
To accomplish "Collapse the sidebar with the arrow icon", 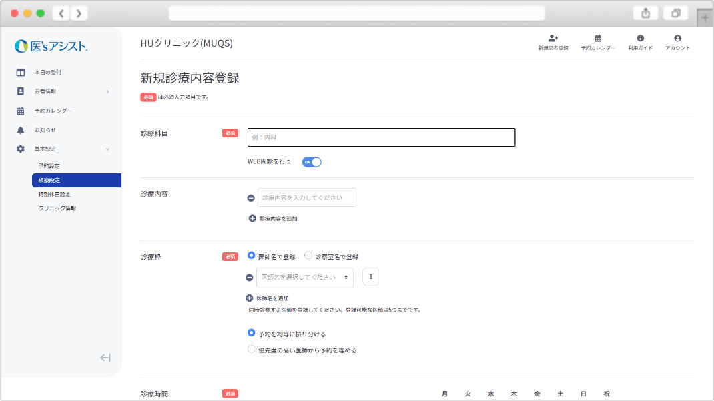I will pos(105,358).
